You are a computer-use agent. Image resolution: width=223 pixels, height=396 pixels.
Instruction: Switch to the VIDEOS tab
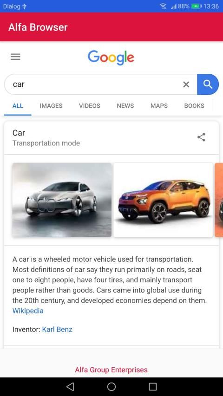click(90, 106)
